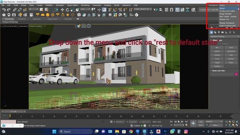The width and height of the screenshot is (240, 135).
Task: Toggle the Angle Snap icon
Action: click(x=115, y=10)
